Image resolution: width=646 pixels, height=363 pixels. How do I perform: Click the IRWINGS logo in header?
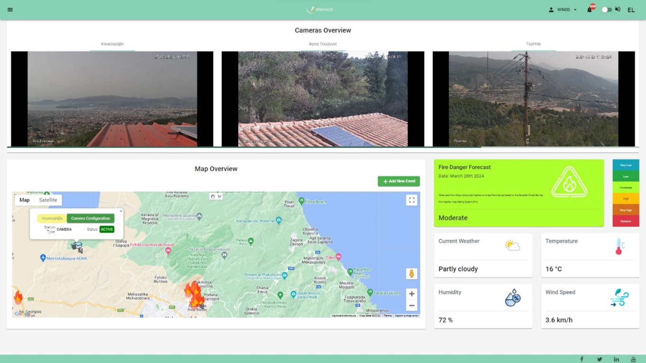(x=320, y=9)
